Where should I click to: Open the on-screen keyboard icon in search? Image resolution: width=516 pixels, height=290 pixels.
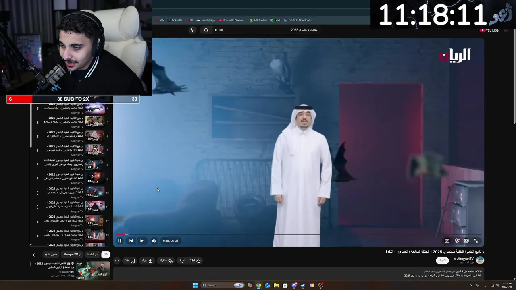(221, 30)
